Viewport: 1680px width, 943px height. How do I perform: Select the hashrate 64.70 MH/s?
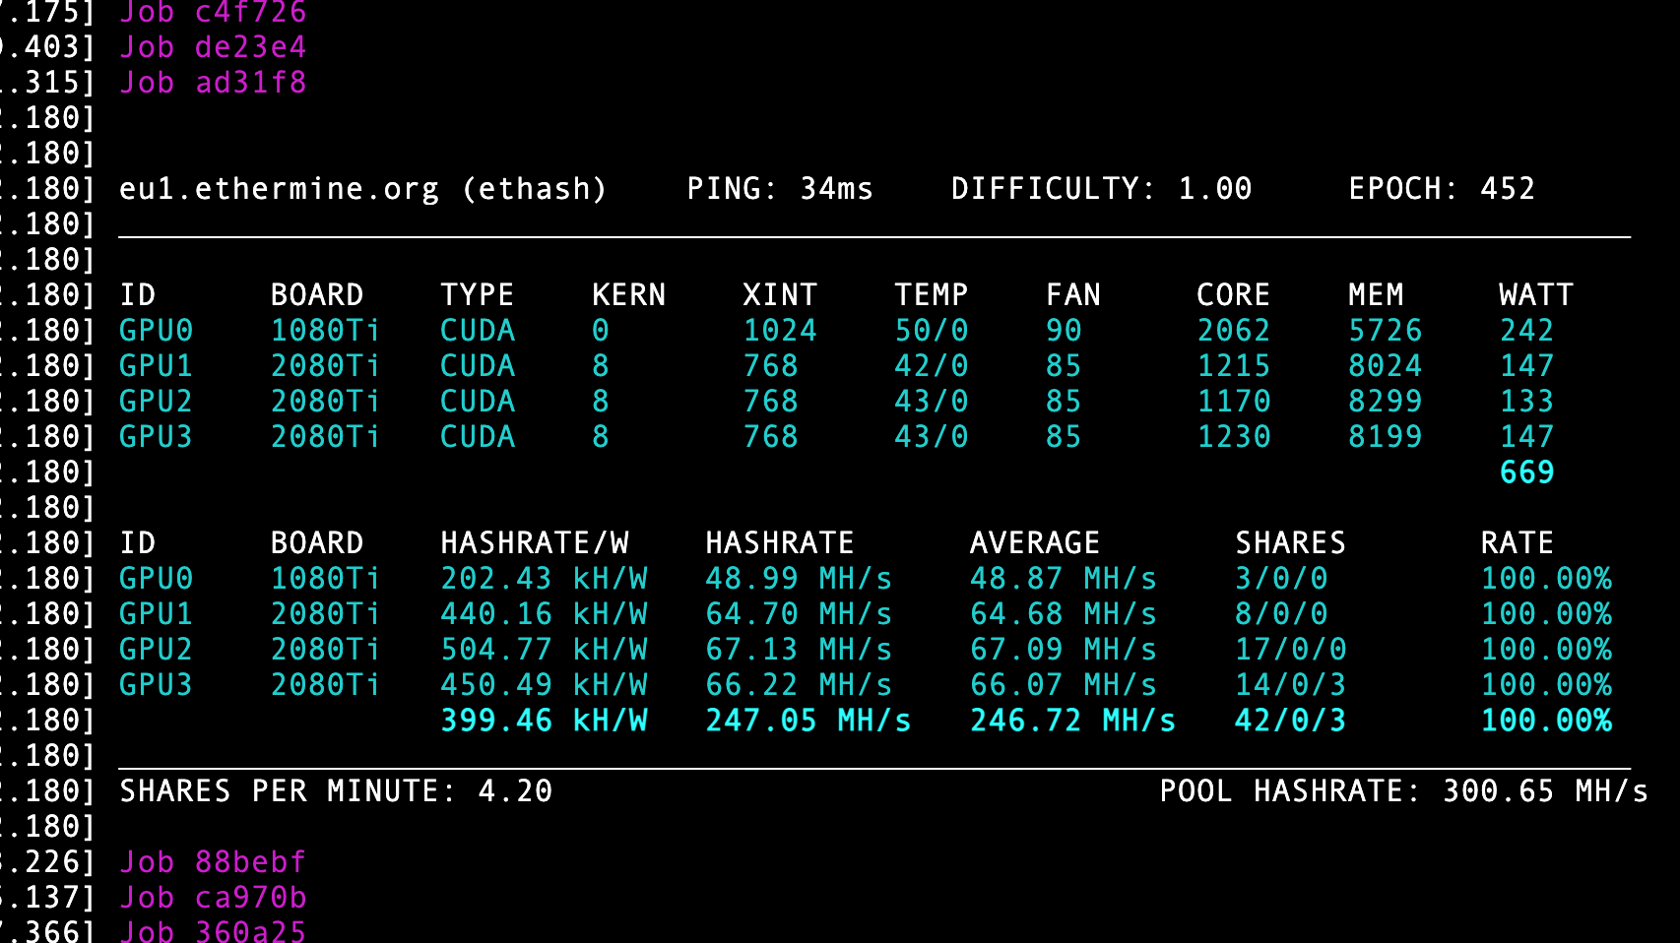click(799, 614)
